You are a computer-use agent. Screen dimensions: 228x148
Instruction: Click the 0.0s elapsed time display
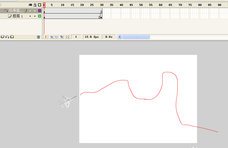click(109, 37)
